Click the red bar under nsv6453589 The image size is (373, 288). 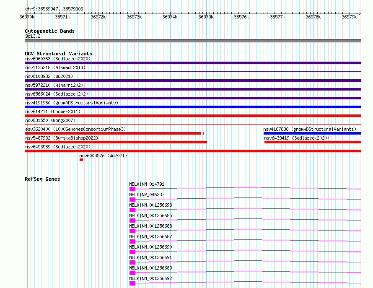click(x=193, y=151)
